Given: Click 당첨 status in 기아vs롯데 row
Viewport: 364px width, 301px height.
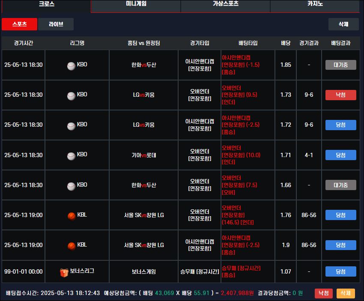Looking at the screenshot, I should tap(340, 155).
